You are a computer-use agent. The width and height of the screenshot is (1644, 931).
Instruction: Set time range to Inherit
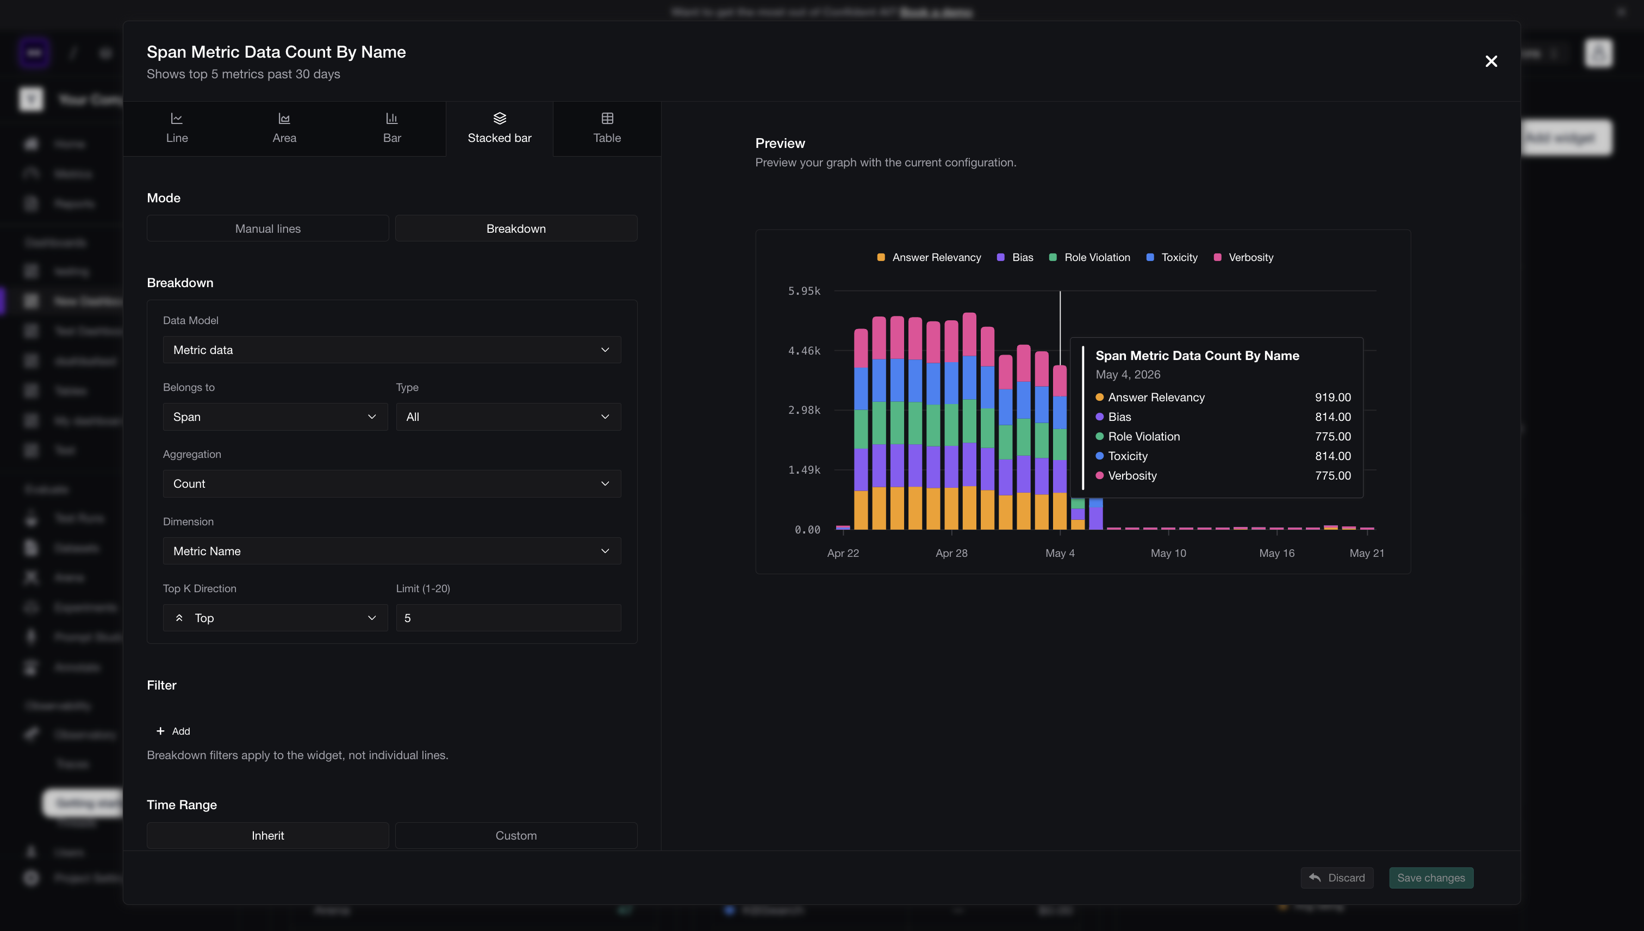click(x=268, y=835)
